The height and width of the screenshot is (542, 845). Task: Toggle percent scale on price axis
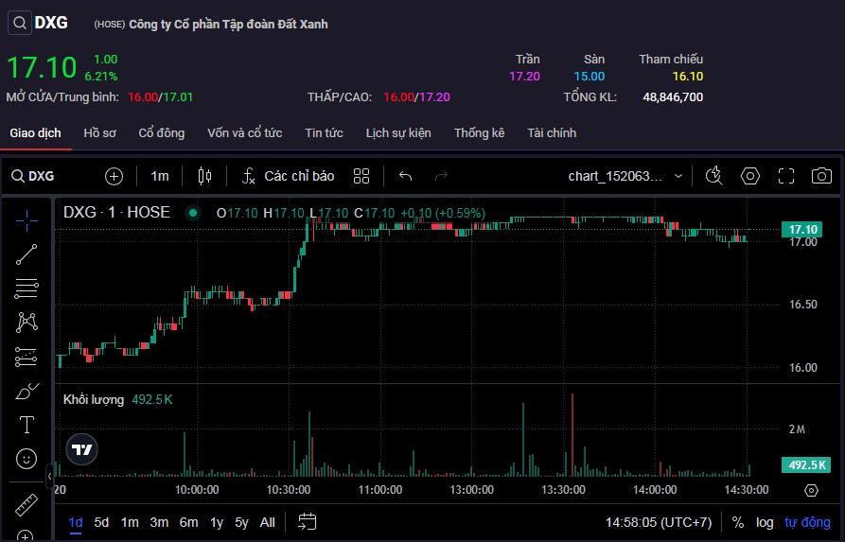click(737, 522)
